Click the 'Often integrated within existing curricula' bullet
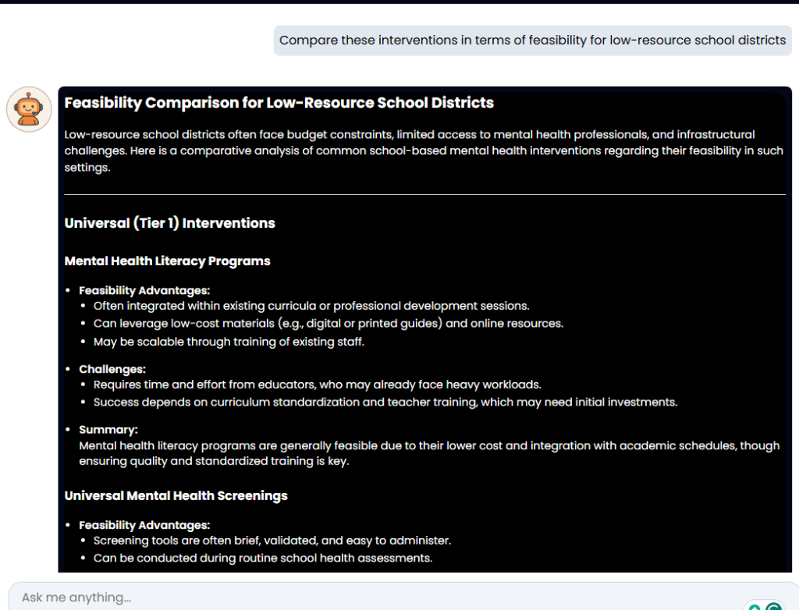The width and height of the screenshot is (799, 610). 311,306
